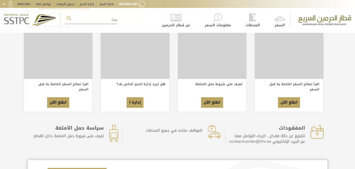The width and height of the screenshot is (355, 169).
Task: Click the train icon above السفر
Action: [280, 18]
